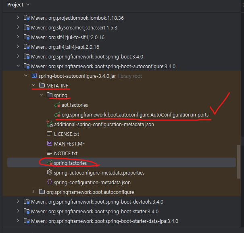Select Maven: spring-boot-starter-data-jpa:3.4.0 entry
The width and height of the screenshot is (244, 233).
pyautogui.click(x=104, y=221)
